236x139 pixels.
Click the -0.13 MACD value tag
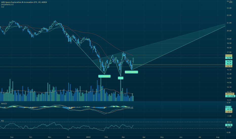[x=229, y=109]
